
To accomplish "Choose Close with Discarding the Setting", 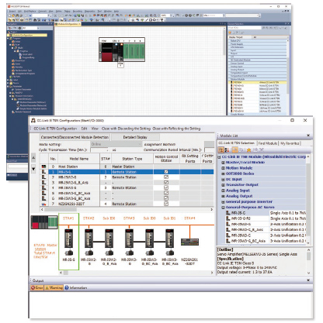I will point(126,129).
